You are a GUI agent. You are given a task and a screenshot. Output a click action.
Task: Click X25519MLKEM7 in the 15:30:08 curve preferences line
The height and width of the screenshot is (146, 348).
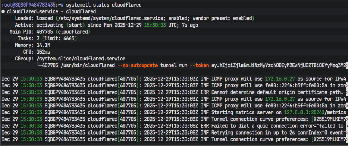click(x=330, y=139)
